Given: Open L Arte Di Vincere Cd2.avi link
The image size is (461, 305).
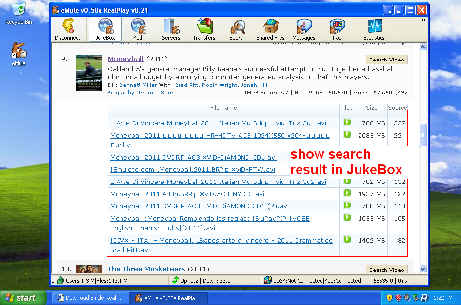Looking at the screenshot, I should pos(218,182).
